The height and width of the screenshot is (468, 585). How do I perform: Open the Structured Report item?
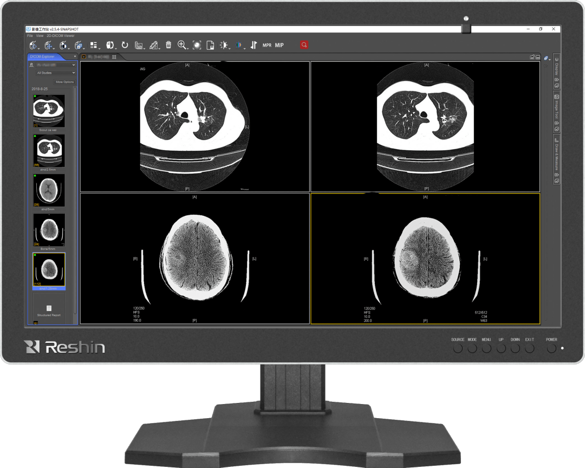(49, 309)
